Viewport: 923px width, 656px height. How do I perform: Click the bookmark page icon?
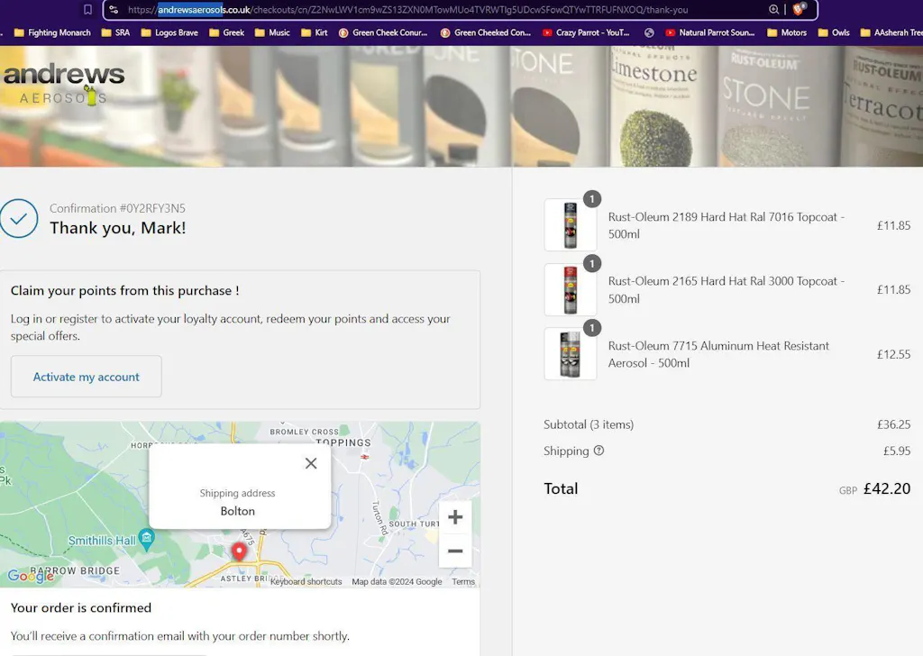point(87,10)
